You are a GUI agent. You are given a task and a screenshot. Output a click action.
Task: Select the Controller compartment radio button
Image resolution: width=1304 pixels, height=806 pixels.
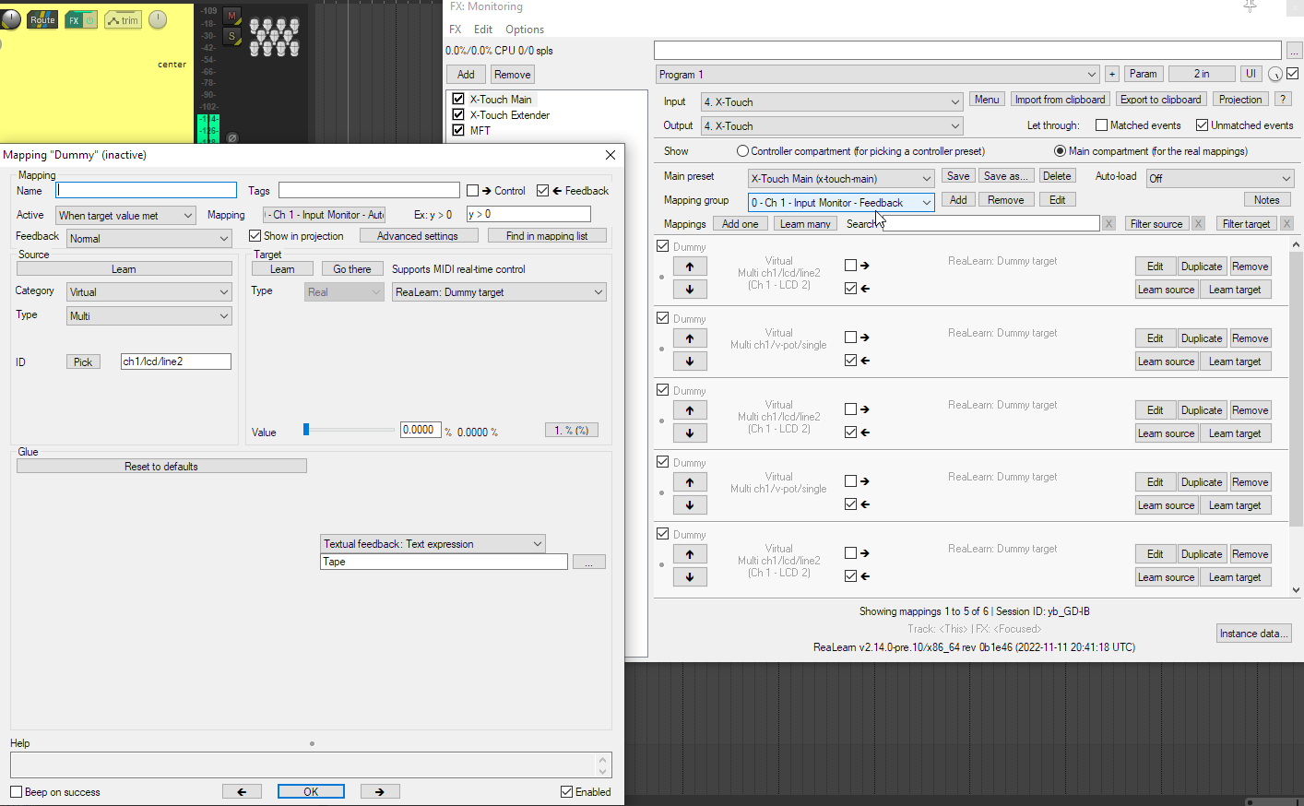(x=742, y=151)
